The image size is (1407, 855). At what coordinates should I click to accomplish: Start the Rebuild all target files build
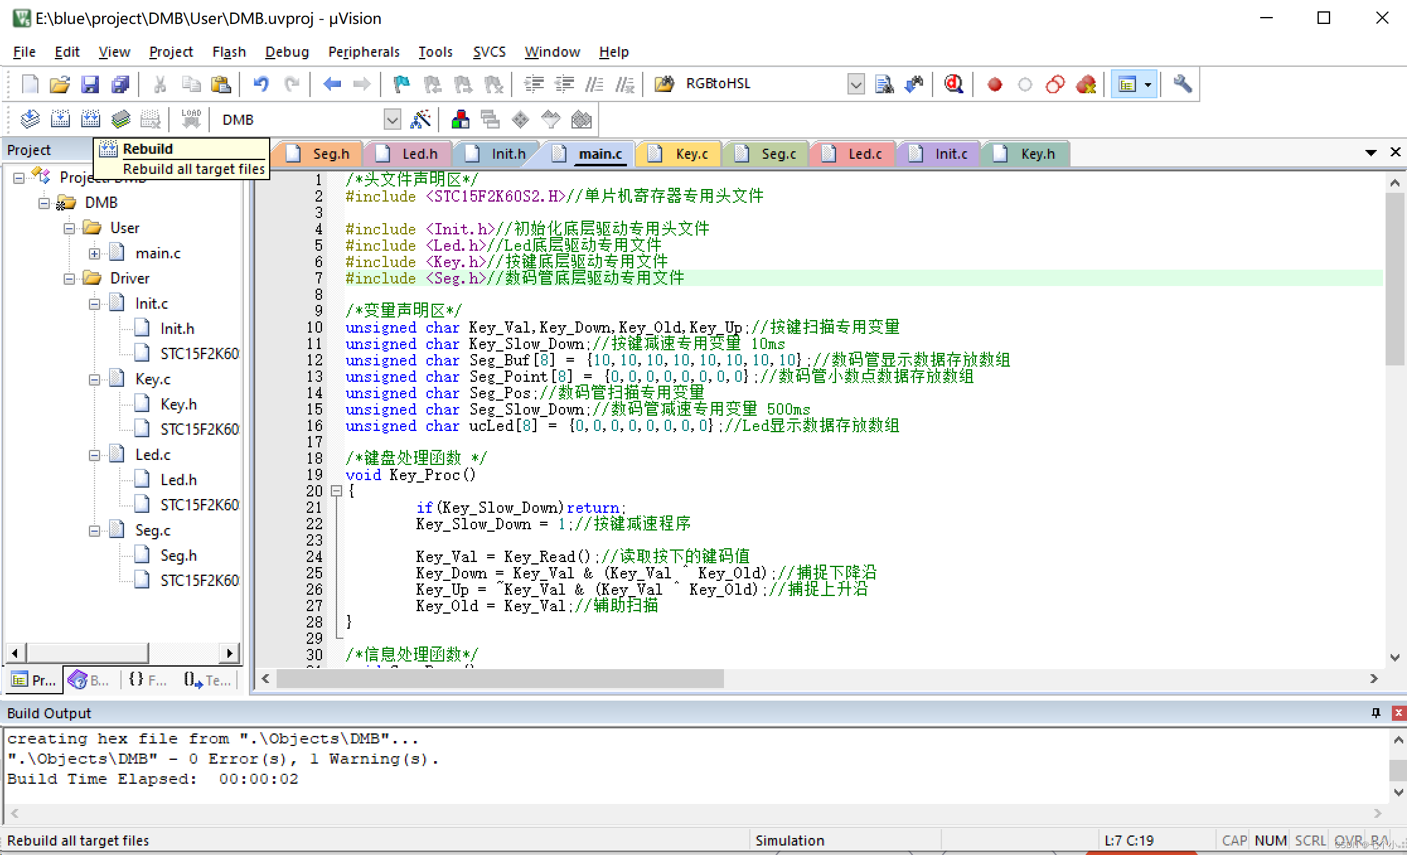(x=90, y=119)
